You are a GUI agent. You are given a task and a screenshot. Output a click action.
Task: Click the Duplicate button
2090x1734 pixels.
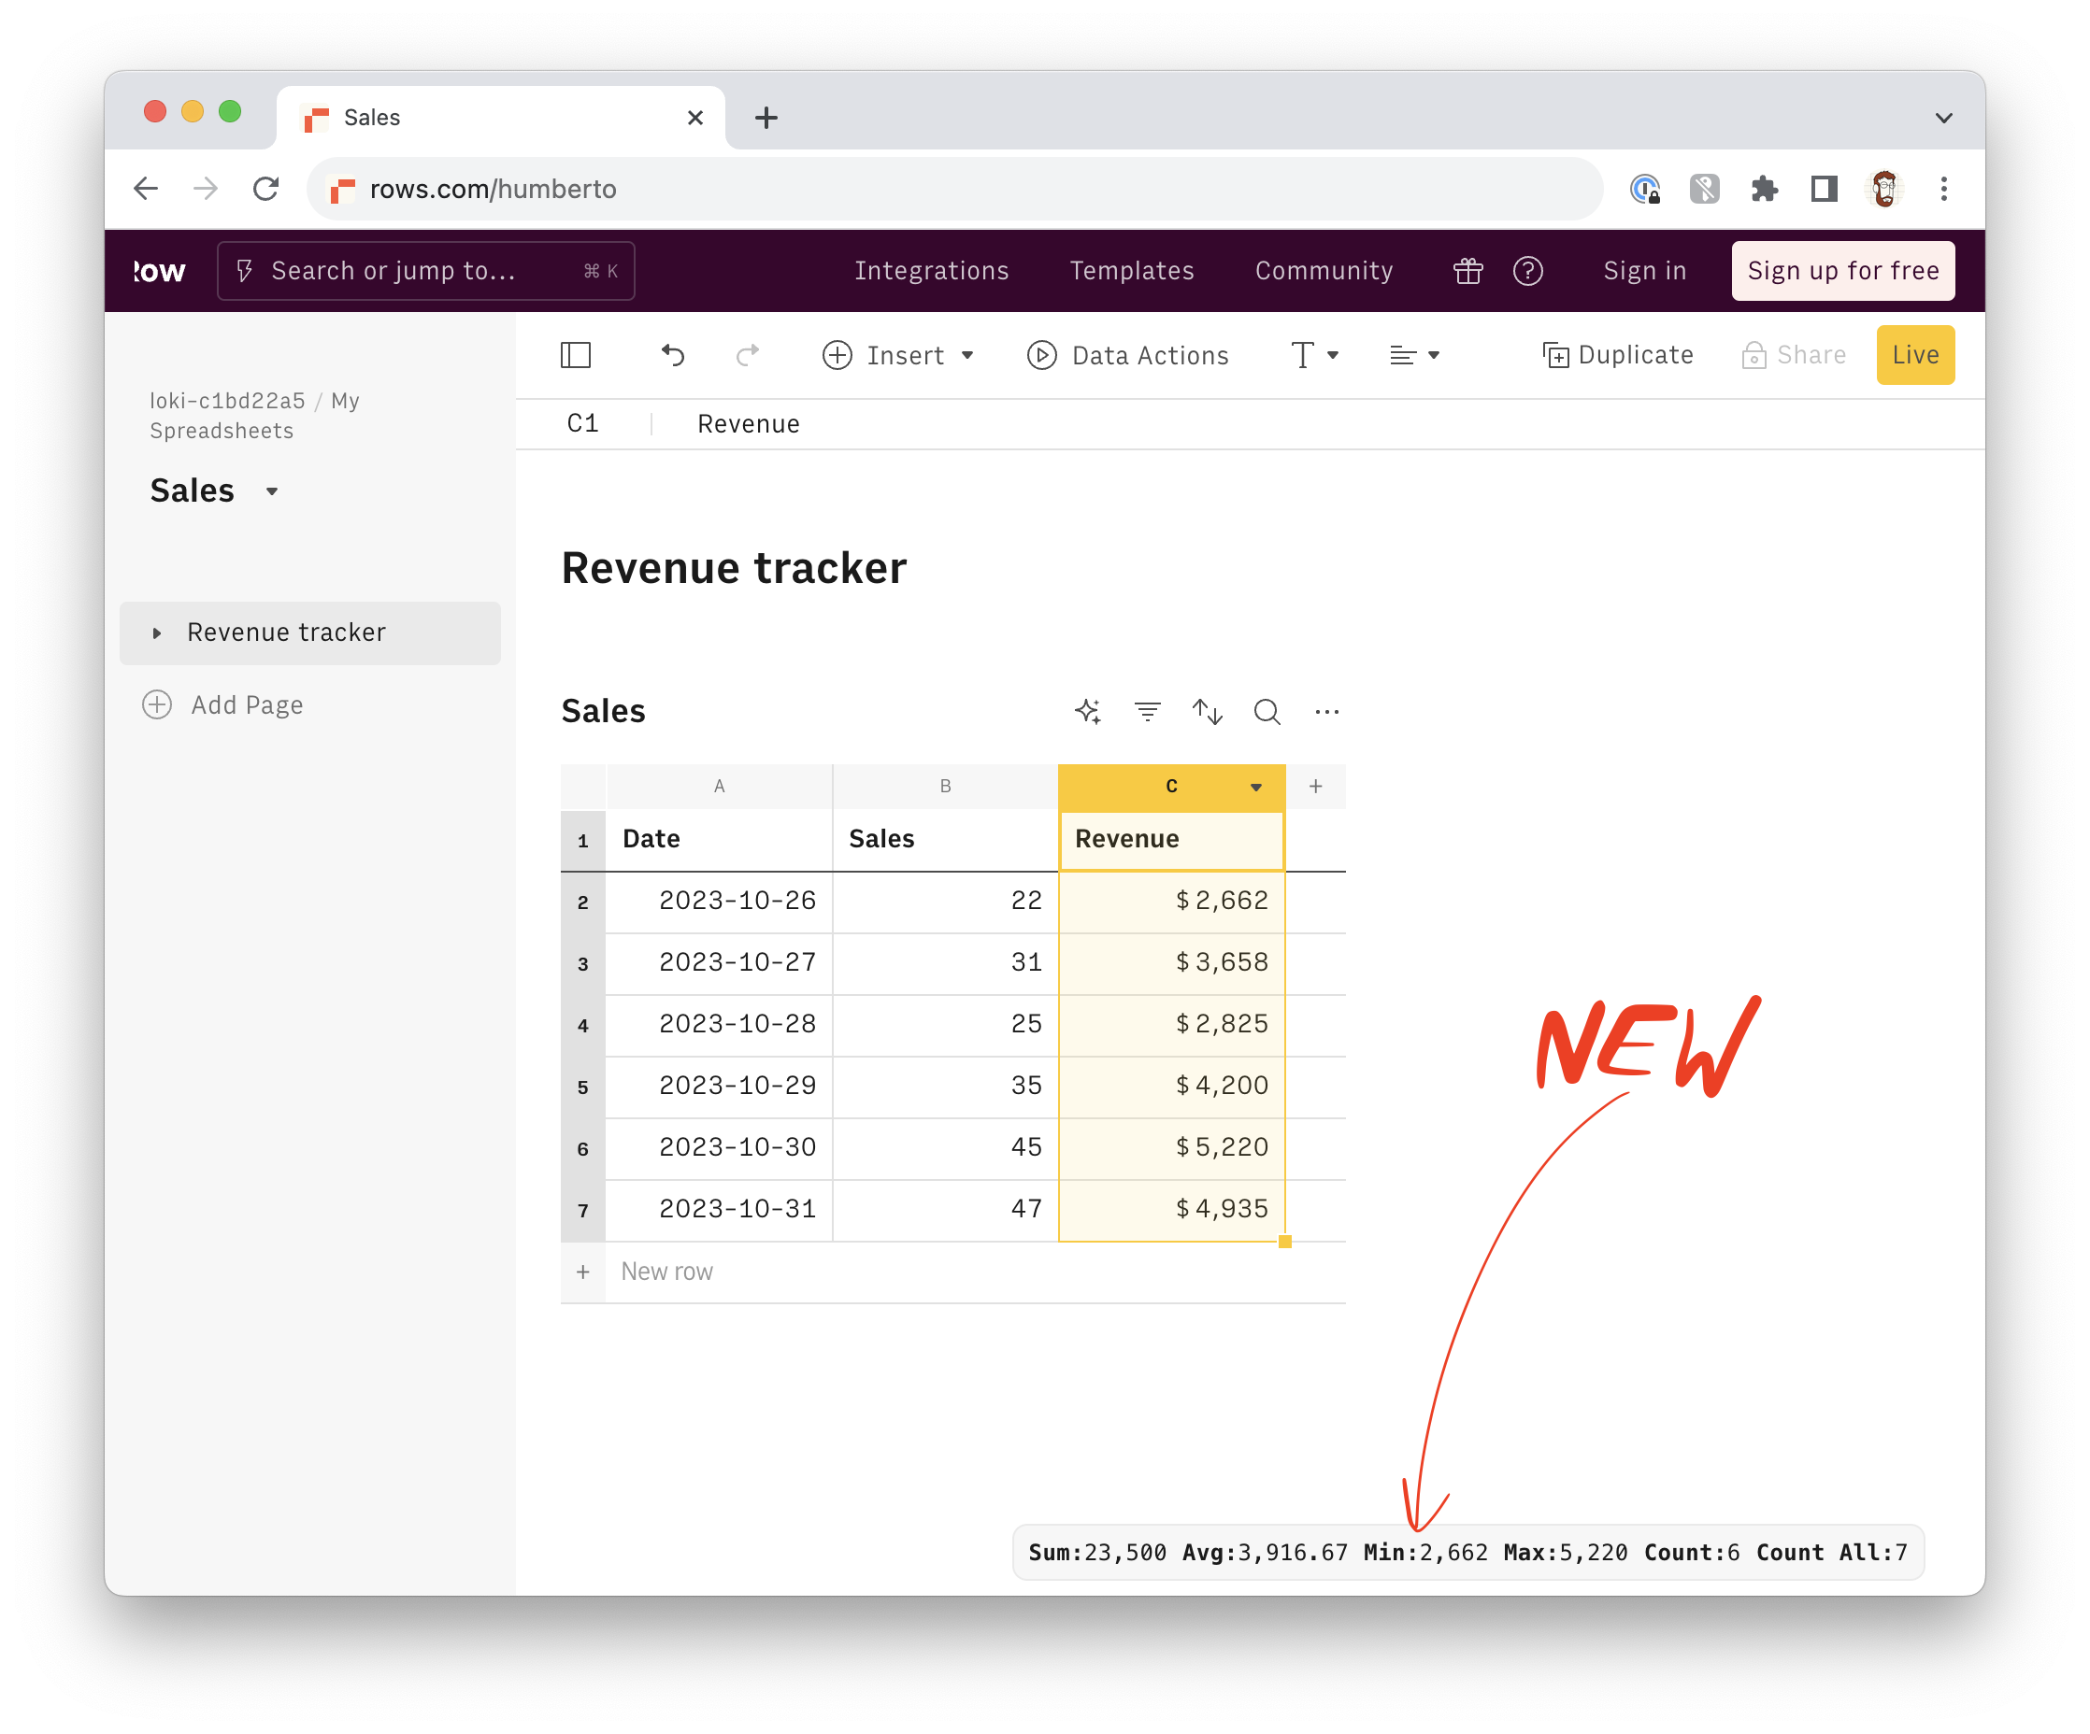(x=1618, y=355)
